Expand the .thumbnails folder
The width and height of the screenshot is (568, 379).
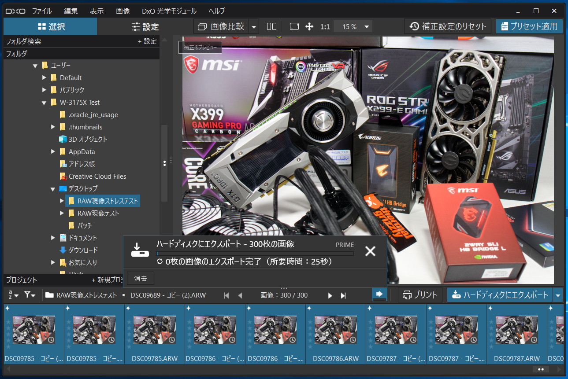click(x=53, y=127)
